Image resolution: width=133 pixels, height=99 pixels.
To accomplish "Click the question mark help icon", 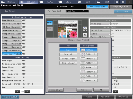I will (x=129, y=2).
